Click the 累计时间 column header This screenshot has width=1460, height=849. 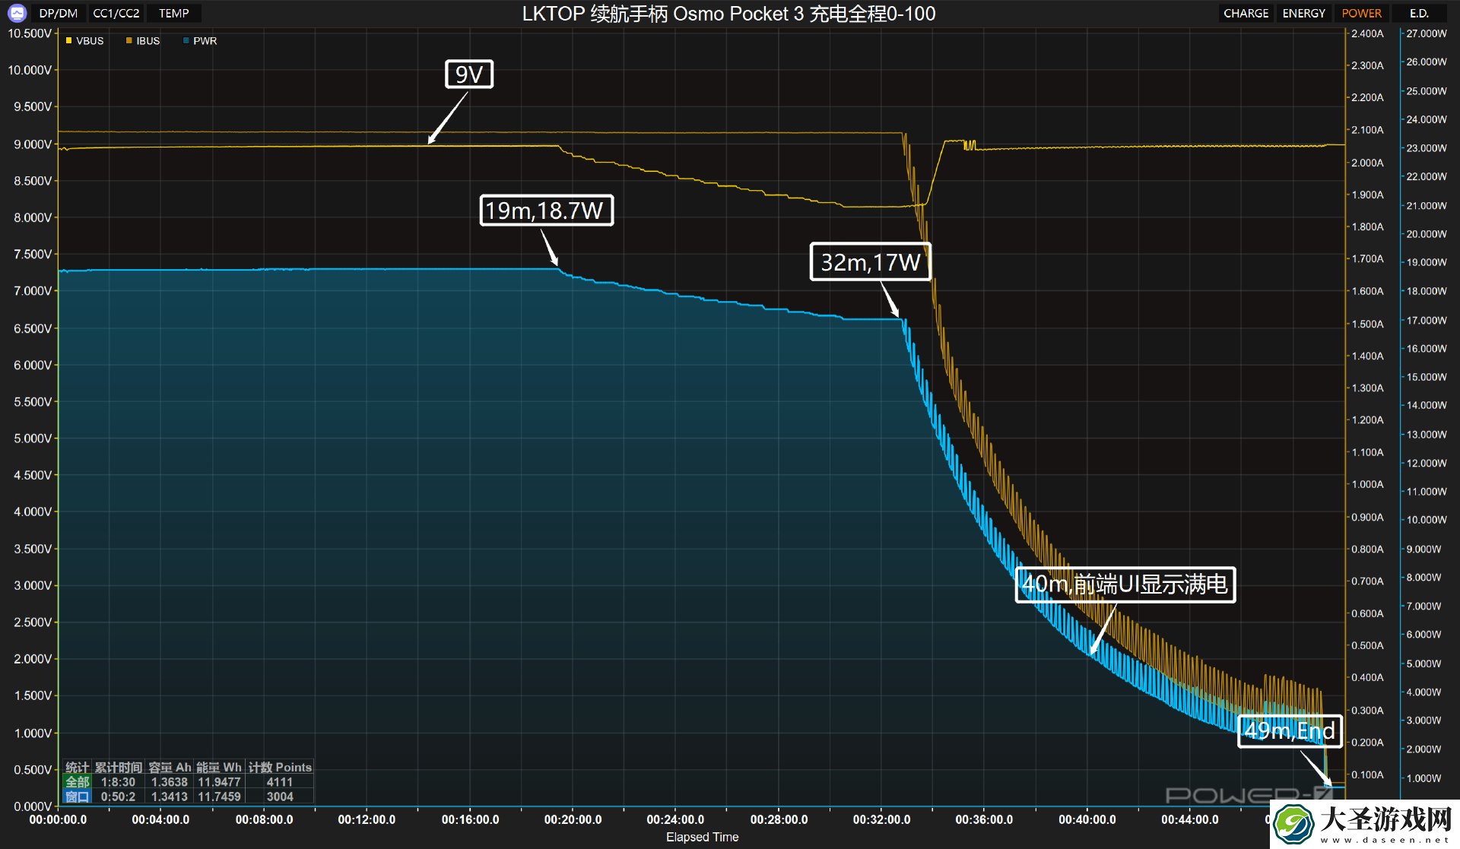click(118, 768)
